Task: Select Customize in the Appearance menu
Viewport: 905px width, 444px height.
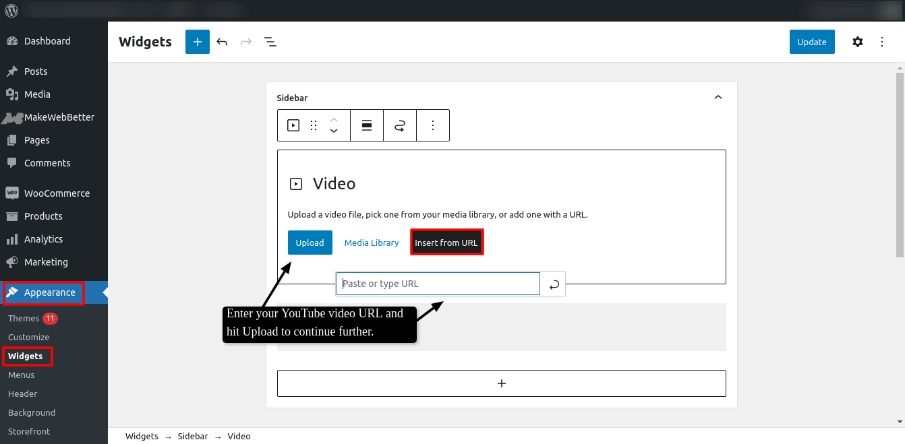Action: click(28, 337)
